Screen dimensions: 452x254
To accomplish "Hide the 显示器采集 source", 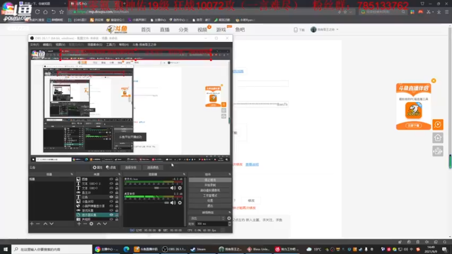I will coord(111,215).
